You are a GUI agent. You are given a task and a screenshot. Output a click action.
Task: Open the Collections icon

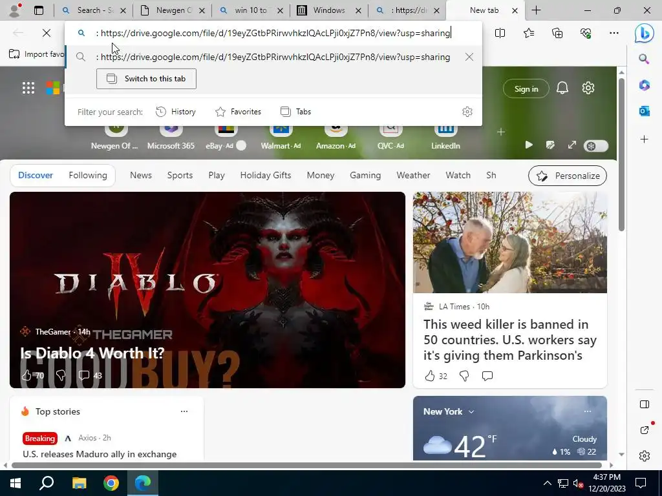coord(557,33)
